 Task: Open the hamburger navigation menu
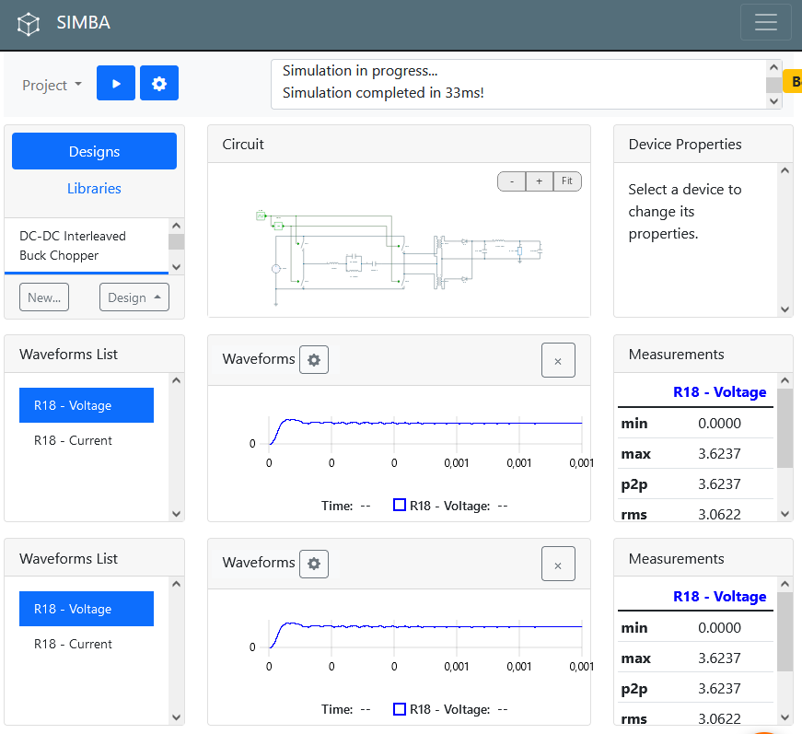pyautogui.click(x=766, y=22)
